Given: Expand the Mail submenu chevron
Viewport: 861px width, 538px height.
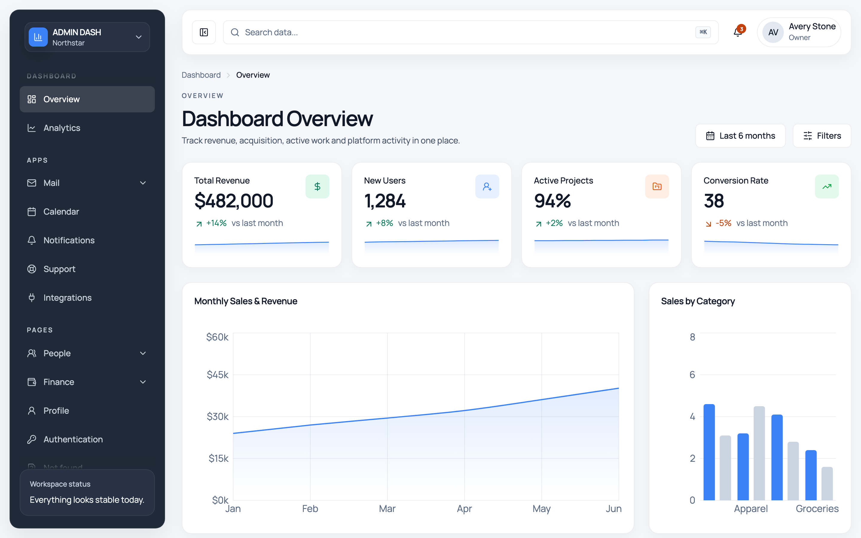Looking at the screenshot, I should pos(143,183).
